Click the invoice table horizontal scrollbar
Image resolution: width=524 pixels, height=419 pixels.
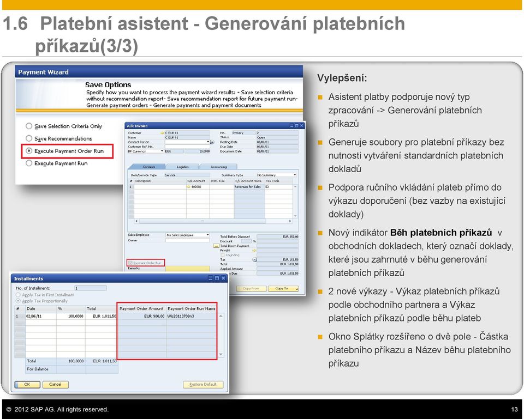tap(202, 221)
